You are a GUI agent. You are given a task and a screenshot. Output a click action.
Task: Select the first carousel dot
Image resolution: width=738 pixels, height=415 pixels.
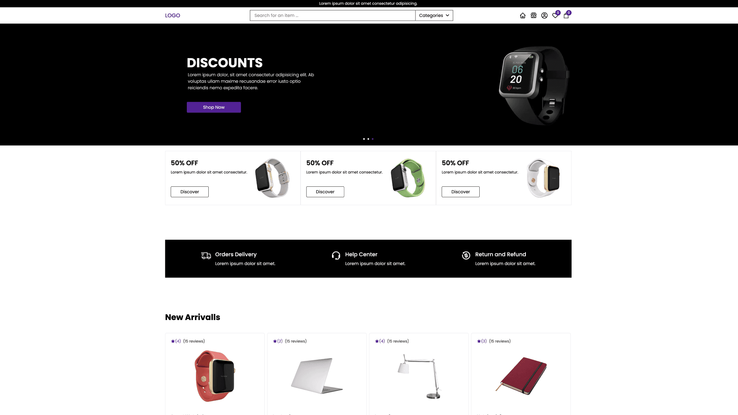[364, 139]
